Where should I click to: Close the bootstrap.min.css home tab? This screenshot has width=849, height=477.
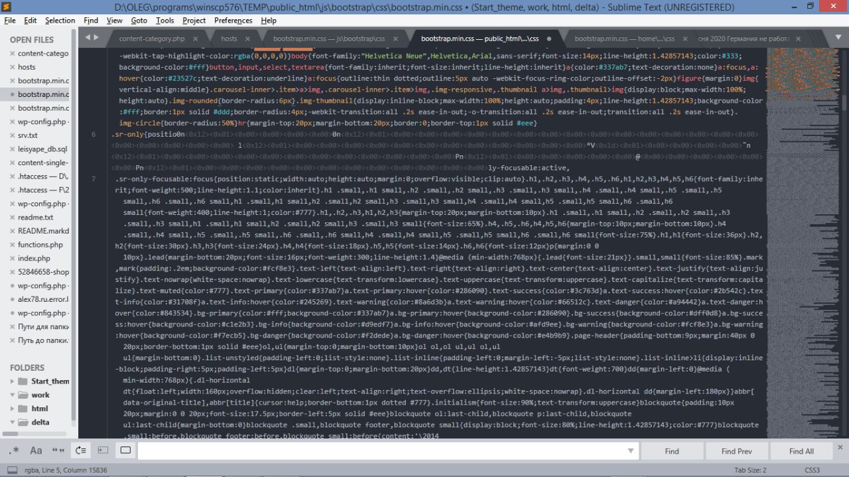(686, 38)
